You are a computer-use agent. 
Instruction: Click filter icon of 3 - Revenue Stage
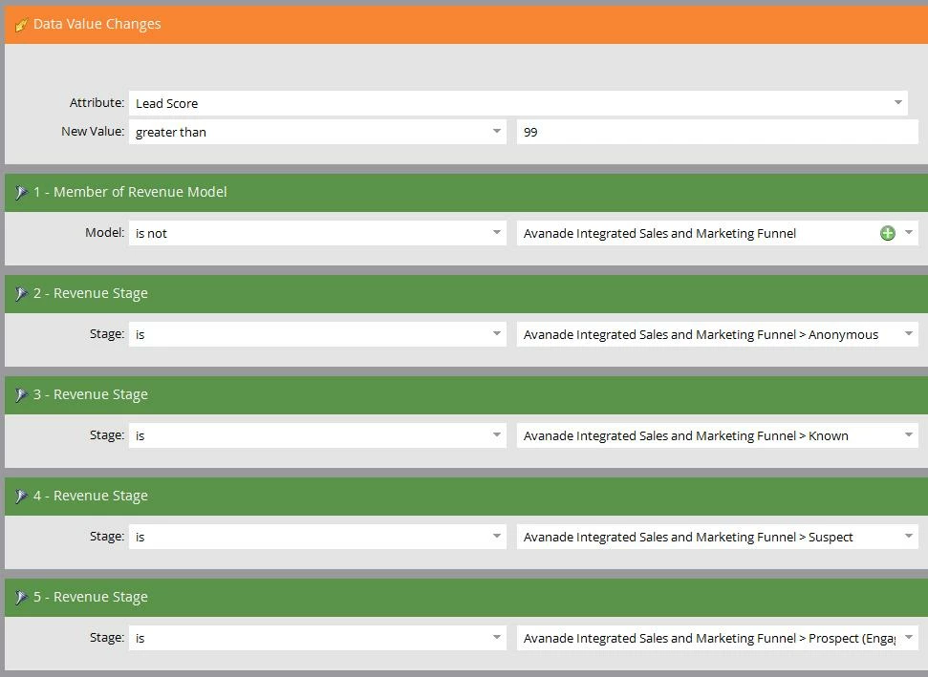tap(21, 395)
